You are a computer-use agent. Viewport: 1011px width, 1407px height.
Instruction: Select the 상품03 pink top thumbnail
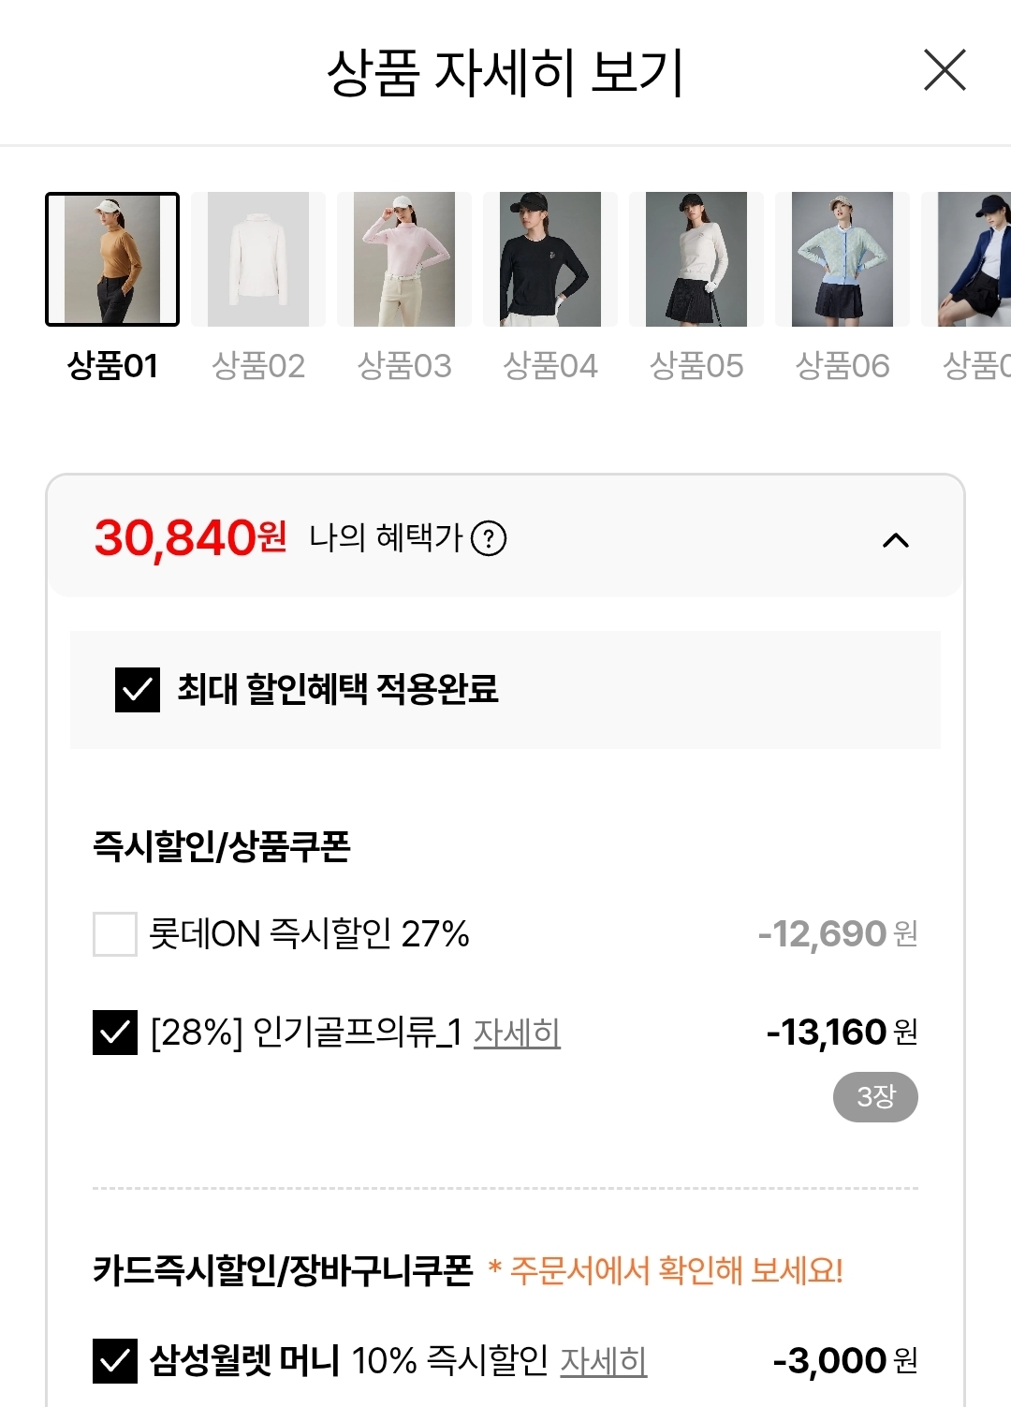tap(404, 259)
